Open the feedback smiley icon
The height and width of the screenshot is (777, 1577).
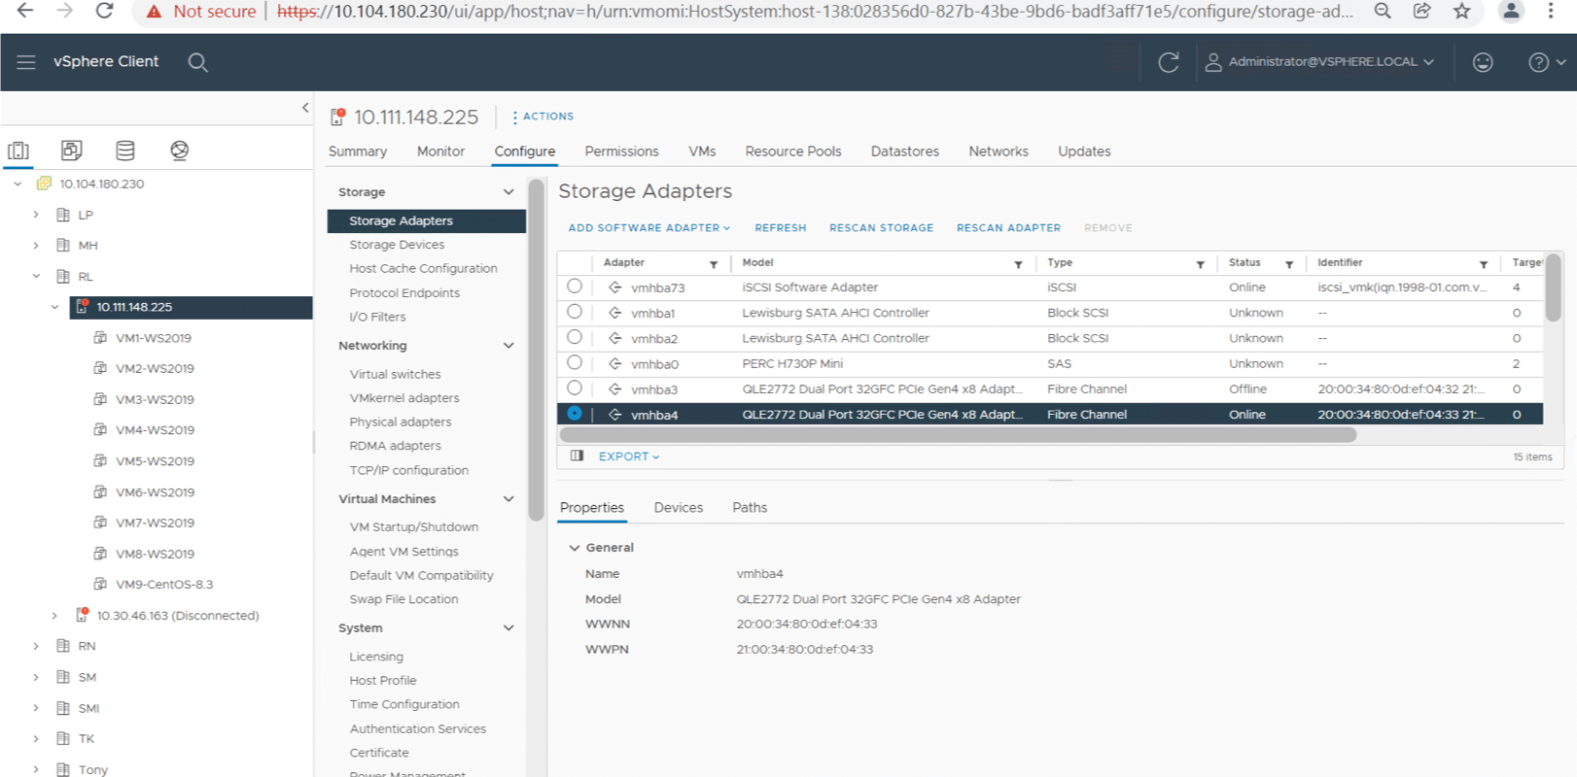(1483, 62)
